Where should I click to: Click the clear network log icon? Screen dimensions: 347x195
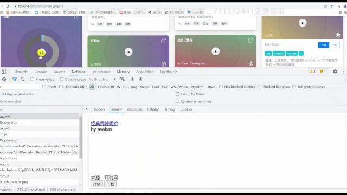coord(4,79)
